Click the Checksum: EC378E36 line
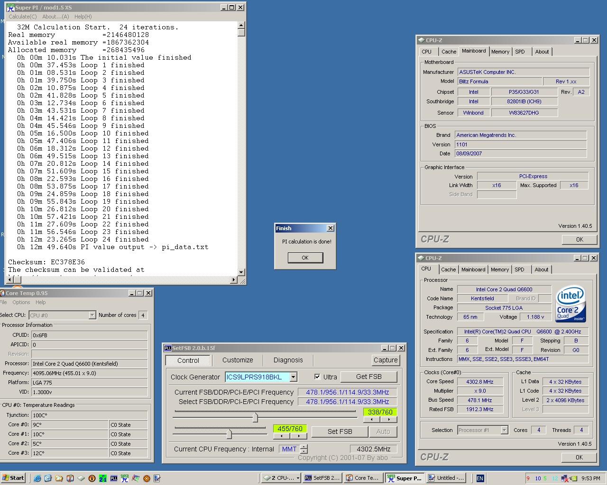Screen dimensions: 607x485 click(x=46, y=262)
